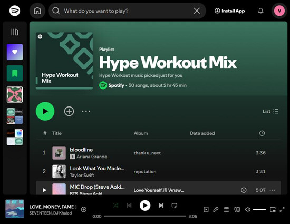290x224 pixels.
Task: Click the Date added column header
Action: click(202, 133)
